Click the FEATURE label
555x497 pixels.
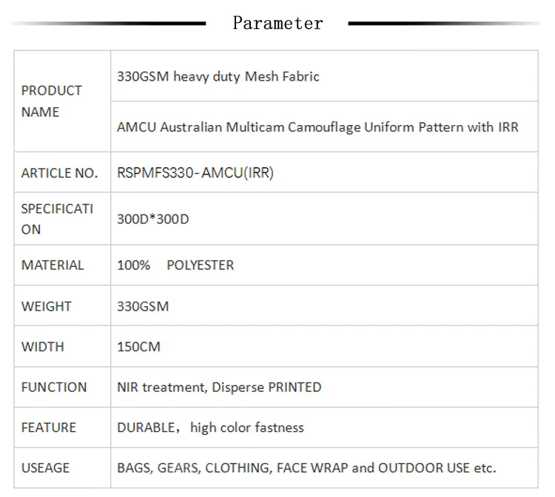click(x=49, y=427)
